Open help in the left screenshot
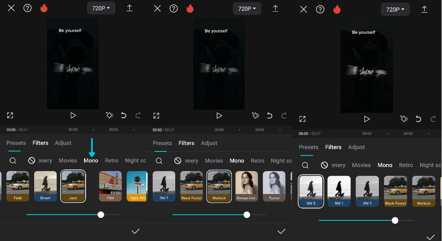442x241 pixels. (27, 8)
